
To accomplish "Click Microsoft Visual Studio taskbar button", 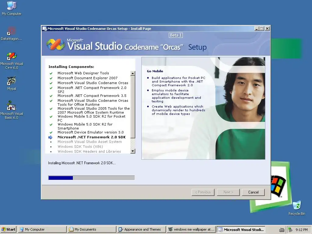I will click(241, 229).
